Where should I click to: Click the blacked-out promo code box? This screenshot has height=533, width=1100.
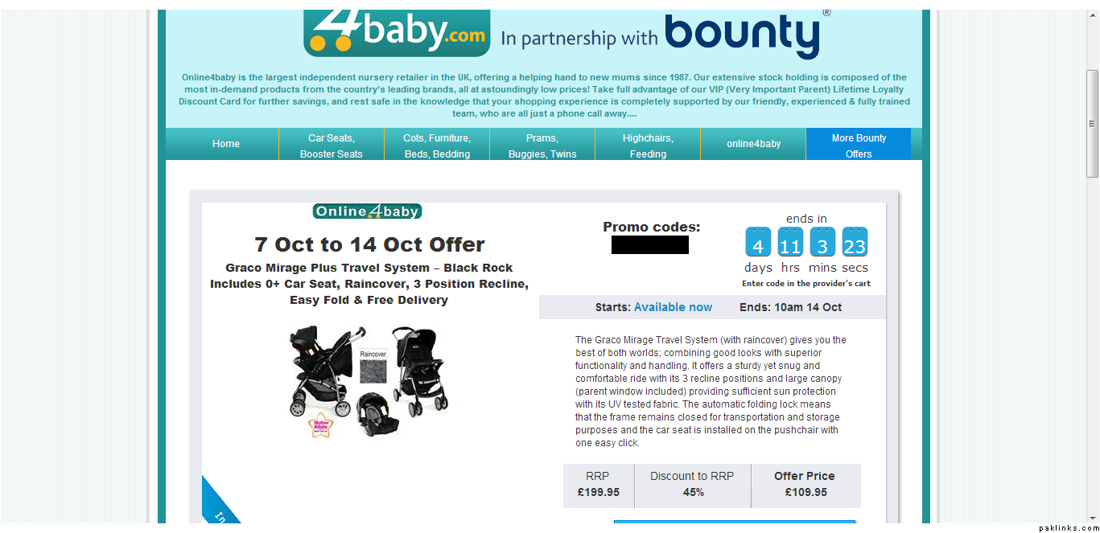point(650,244)
